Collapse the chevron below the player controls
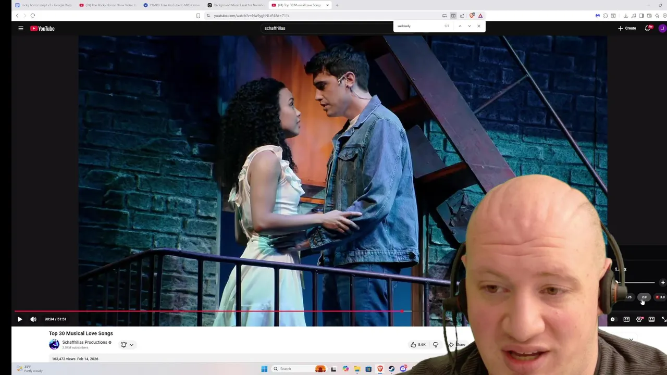Image resolution: width=667 pixels, height=375 pixels. point(631,340)
